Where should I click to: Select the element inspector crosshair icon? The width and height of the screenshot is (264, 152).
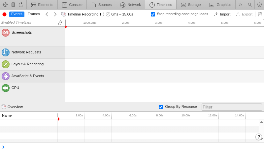[5, 5]
